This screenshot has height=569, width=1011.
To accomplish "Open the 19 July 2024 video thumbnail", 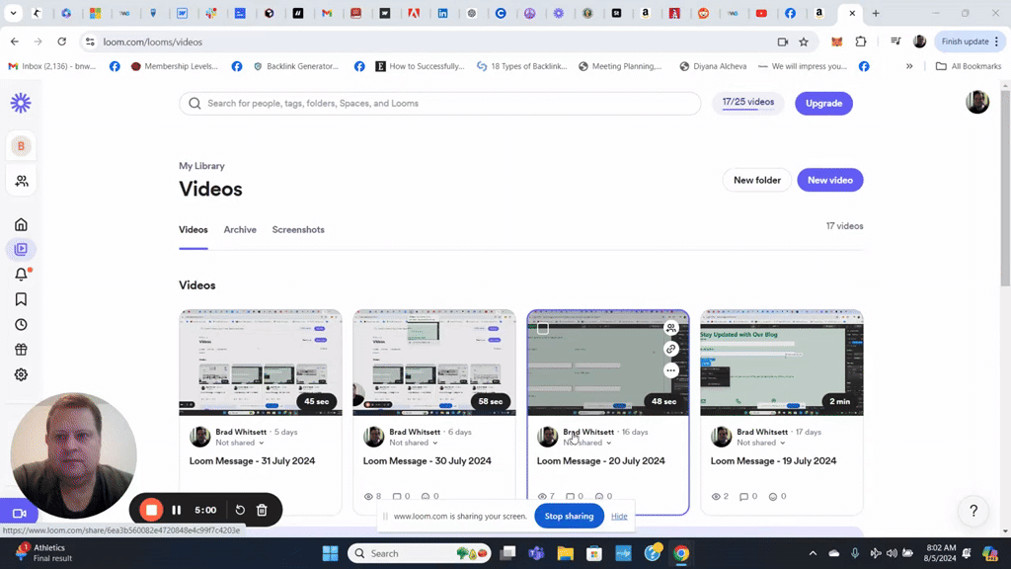I will [782, 363].
